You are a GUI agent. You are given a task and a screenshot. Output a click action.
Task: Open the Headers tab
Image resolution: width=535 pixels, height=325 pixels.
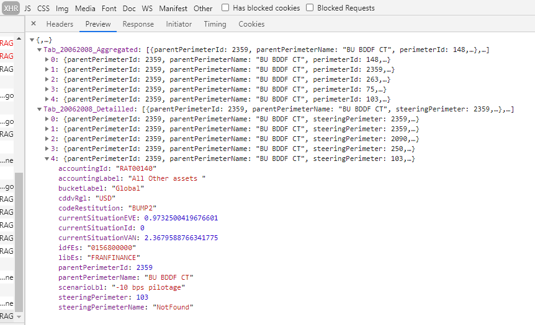click(x=60, y=24)
